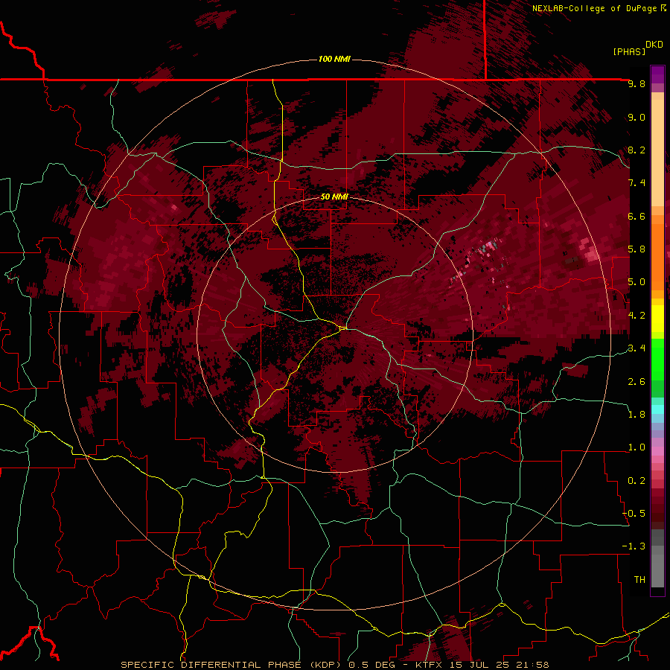Click the 9.0 scale value
The height and width of the screenshot is (670, 670).
tap(636, 117)
